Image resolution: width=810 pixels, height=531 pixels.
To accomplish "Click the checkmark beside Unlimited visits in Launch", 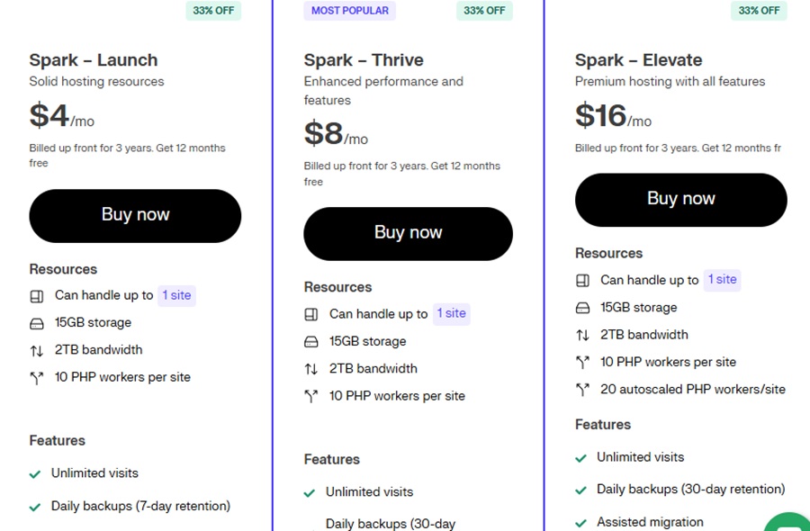I will click(35, 473).
